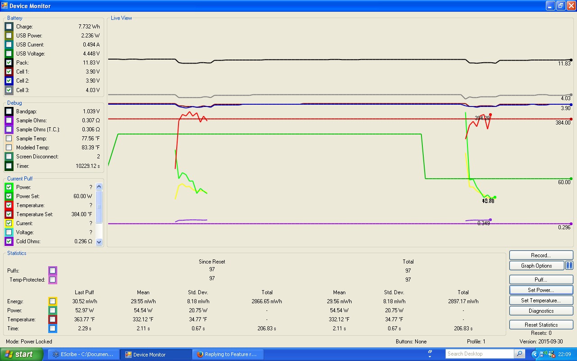
Task: Click the Search Desktop magnifier icon
Action: (520, 354)
